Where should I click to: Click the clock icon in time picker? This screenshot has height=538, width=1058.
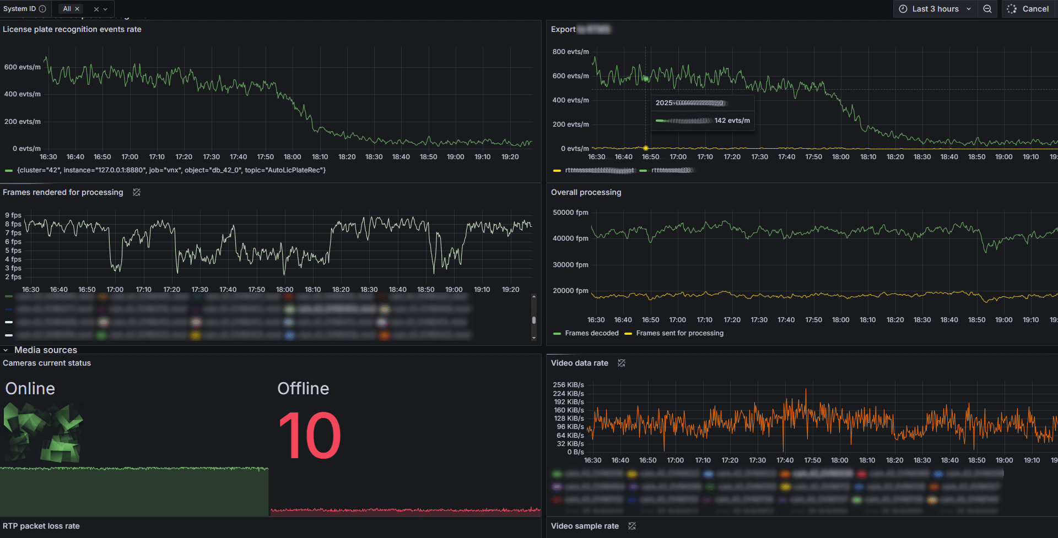tap(903, 9)
